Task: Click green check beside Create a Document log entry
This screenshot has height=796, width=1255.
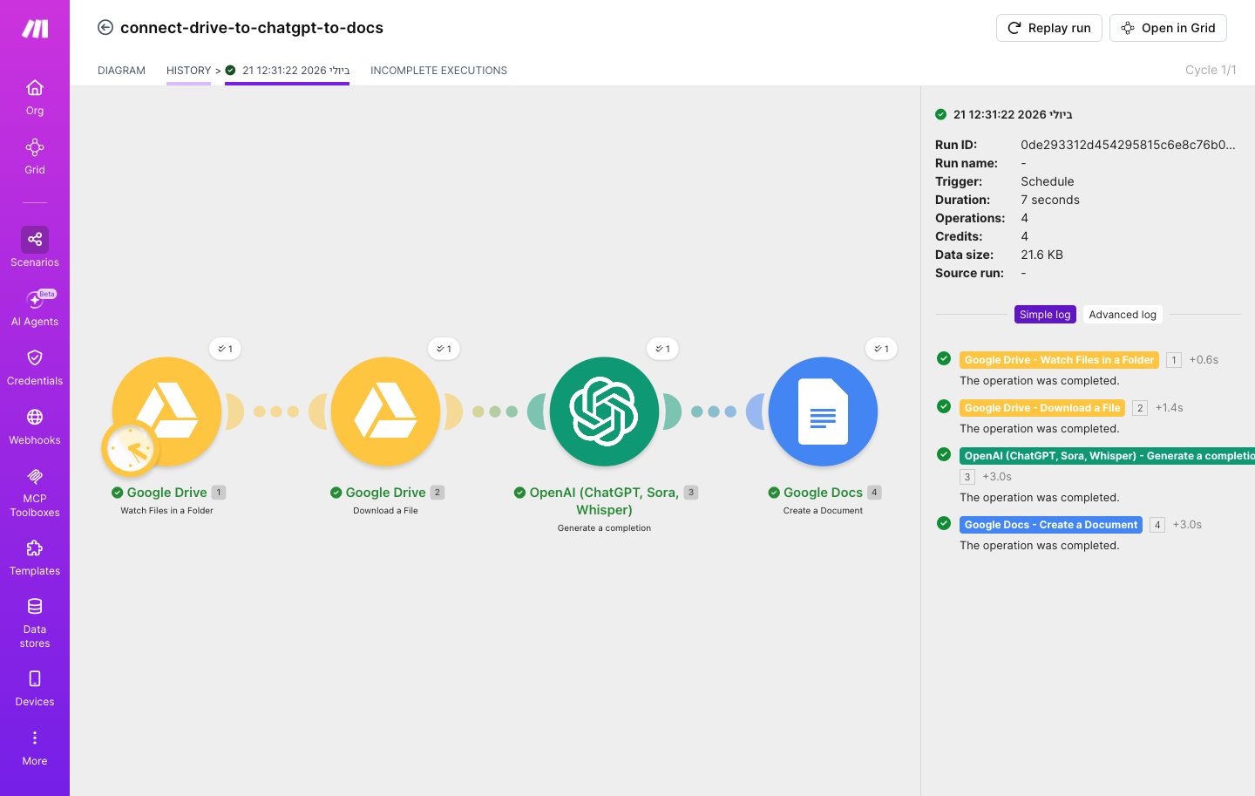Action: point(944,523)
